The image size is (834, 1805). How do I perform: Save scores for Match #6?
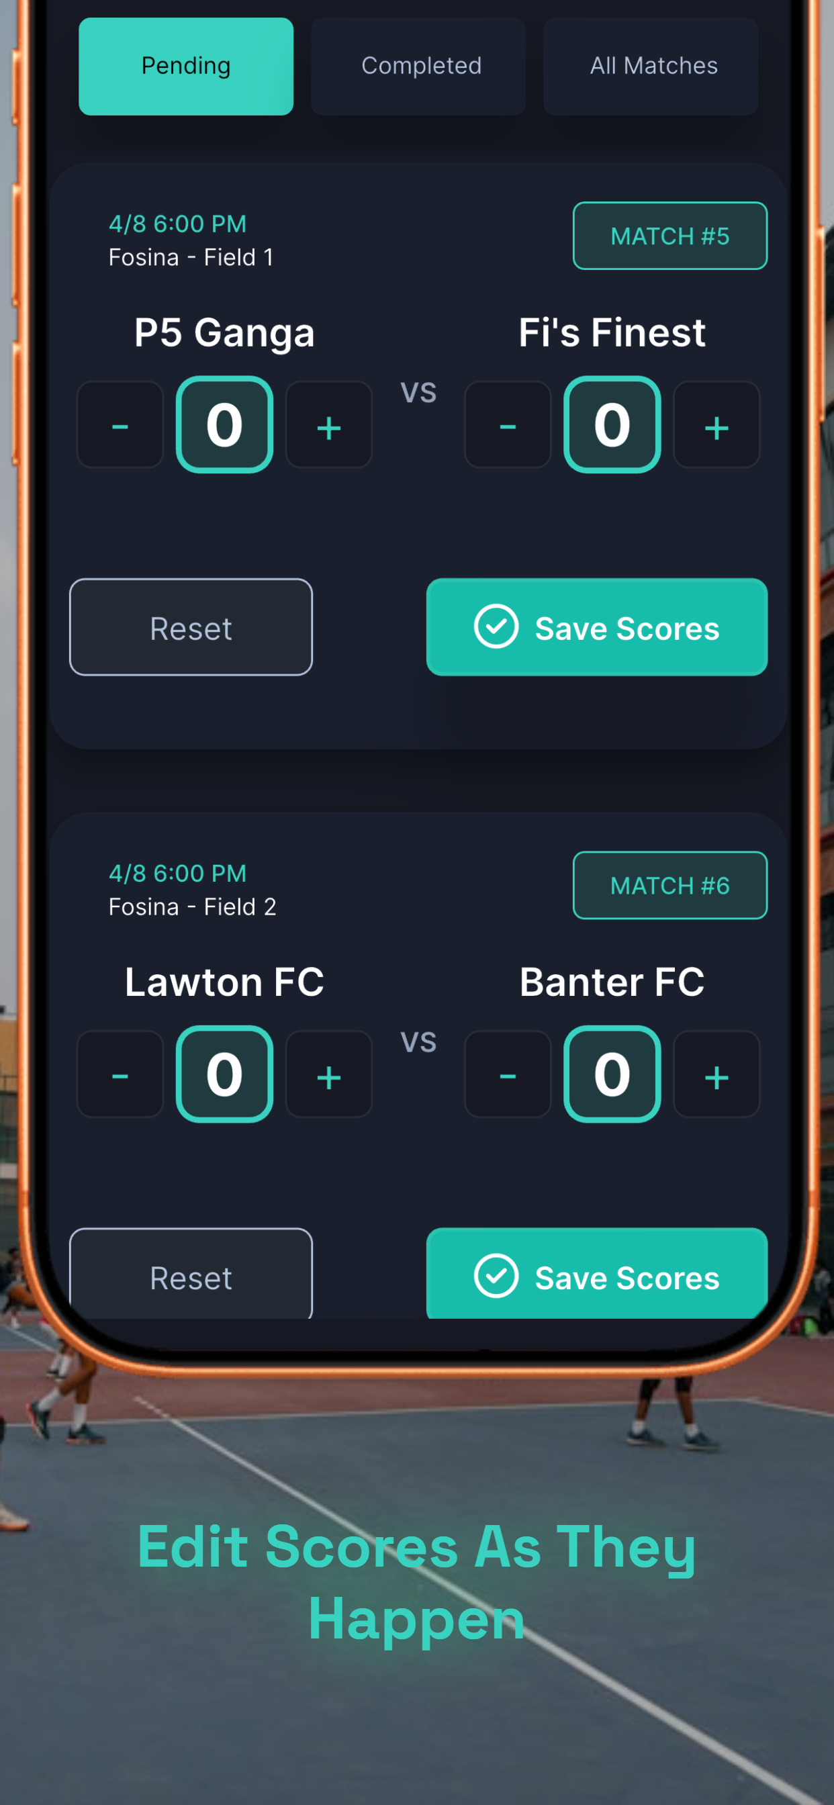[x=596, y=1274]
